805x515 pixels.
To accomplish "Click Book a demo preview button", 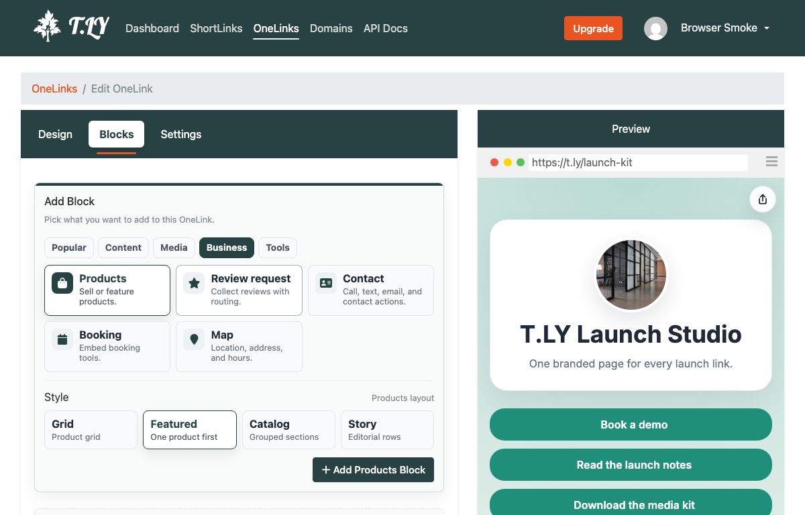I will point(631,424).
